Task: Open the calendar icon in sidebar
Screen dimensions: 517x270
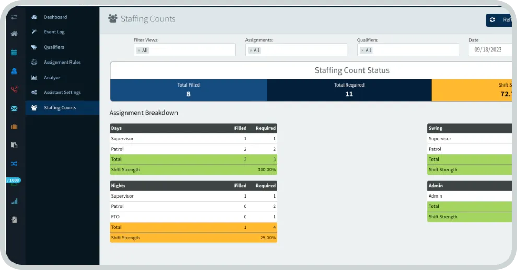Action: tap(14, 52)
